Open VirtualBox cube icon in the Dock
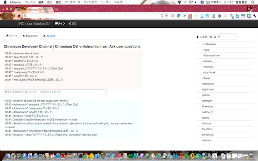The width and height of the screenshot is (258, 161). click(x=108, y=156)
